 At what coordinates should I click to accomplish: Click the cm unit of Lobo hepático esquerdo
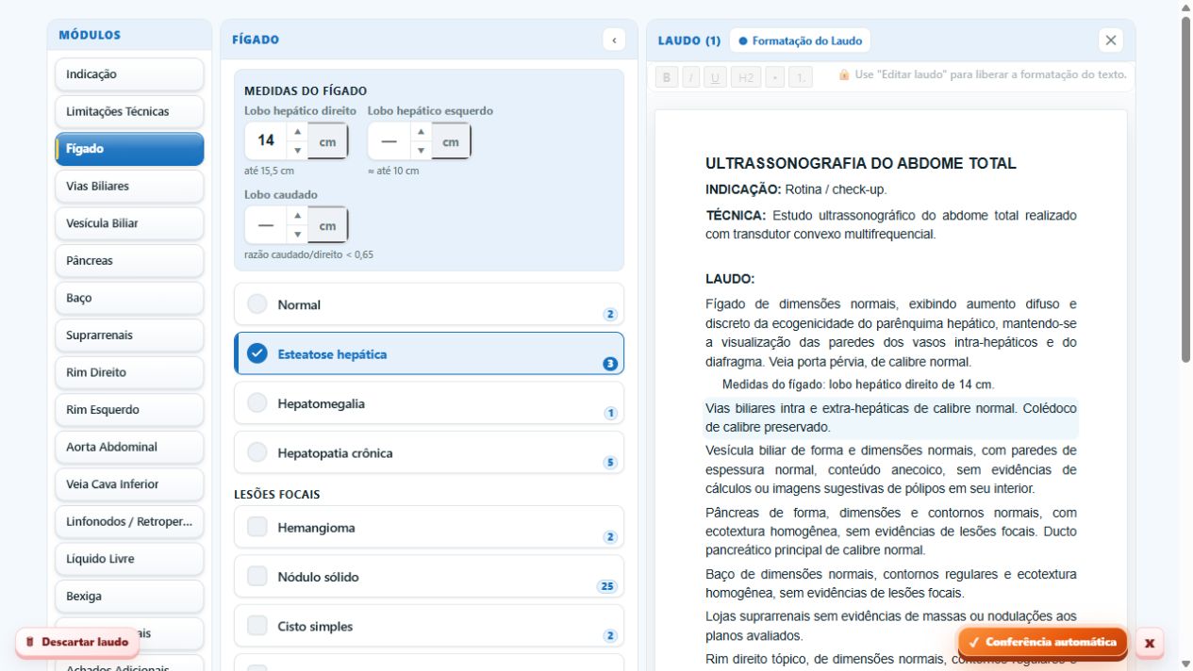click(x=451, y=141)
